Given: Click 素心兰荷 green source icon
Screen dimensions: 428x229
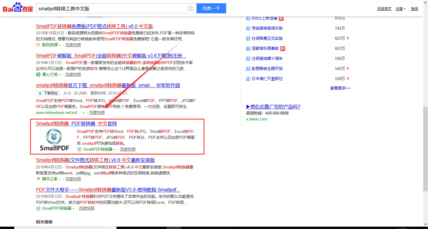Looking at the screenshot, I should (x=38, y=74).
